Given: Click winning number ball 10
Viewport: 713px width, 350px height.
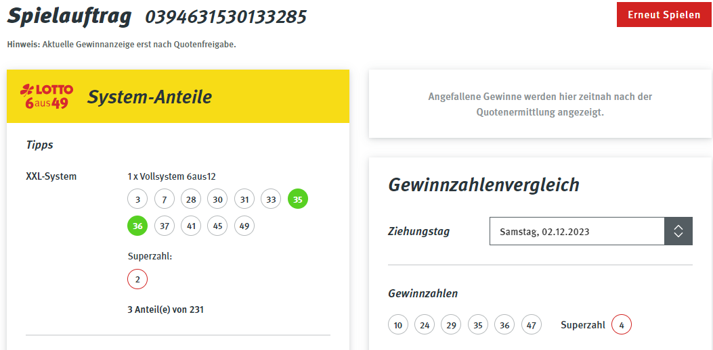Looking at the screenshot, I should point(398,324).
